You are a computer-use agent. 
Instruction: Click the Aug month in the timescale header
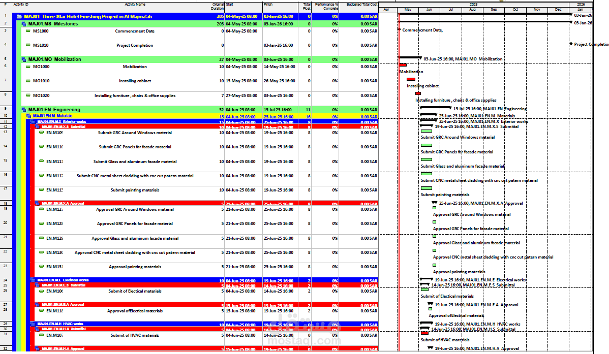click(472, 9)
